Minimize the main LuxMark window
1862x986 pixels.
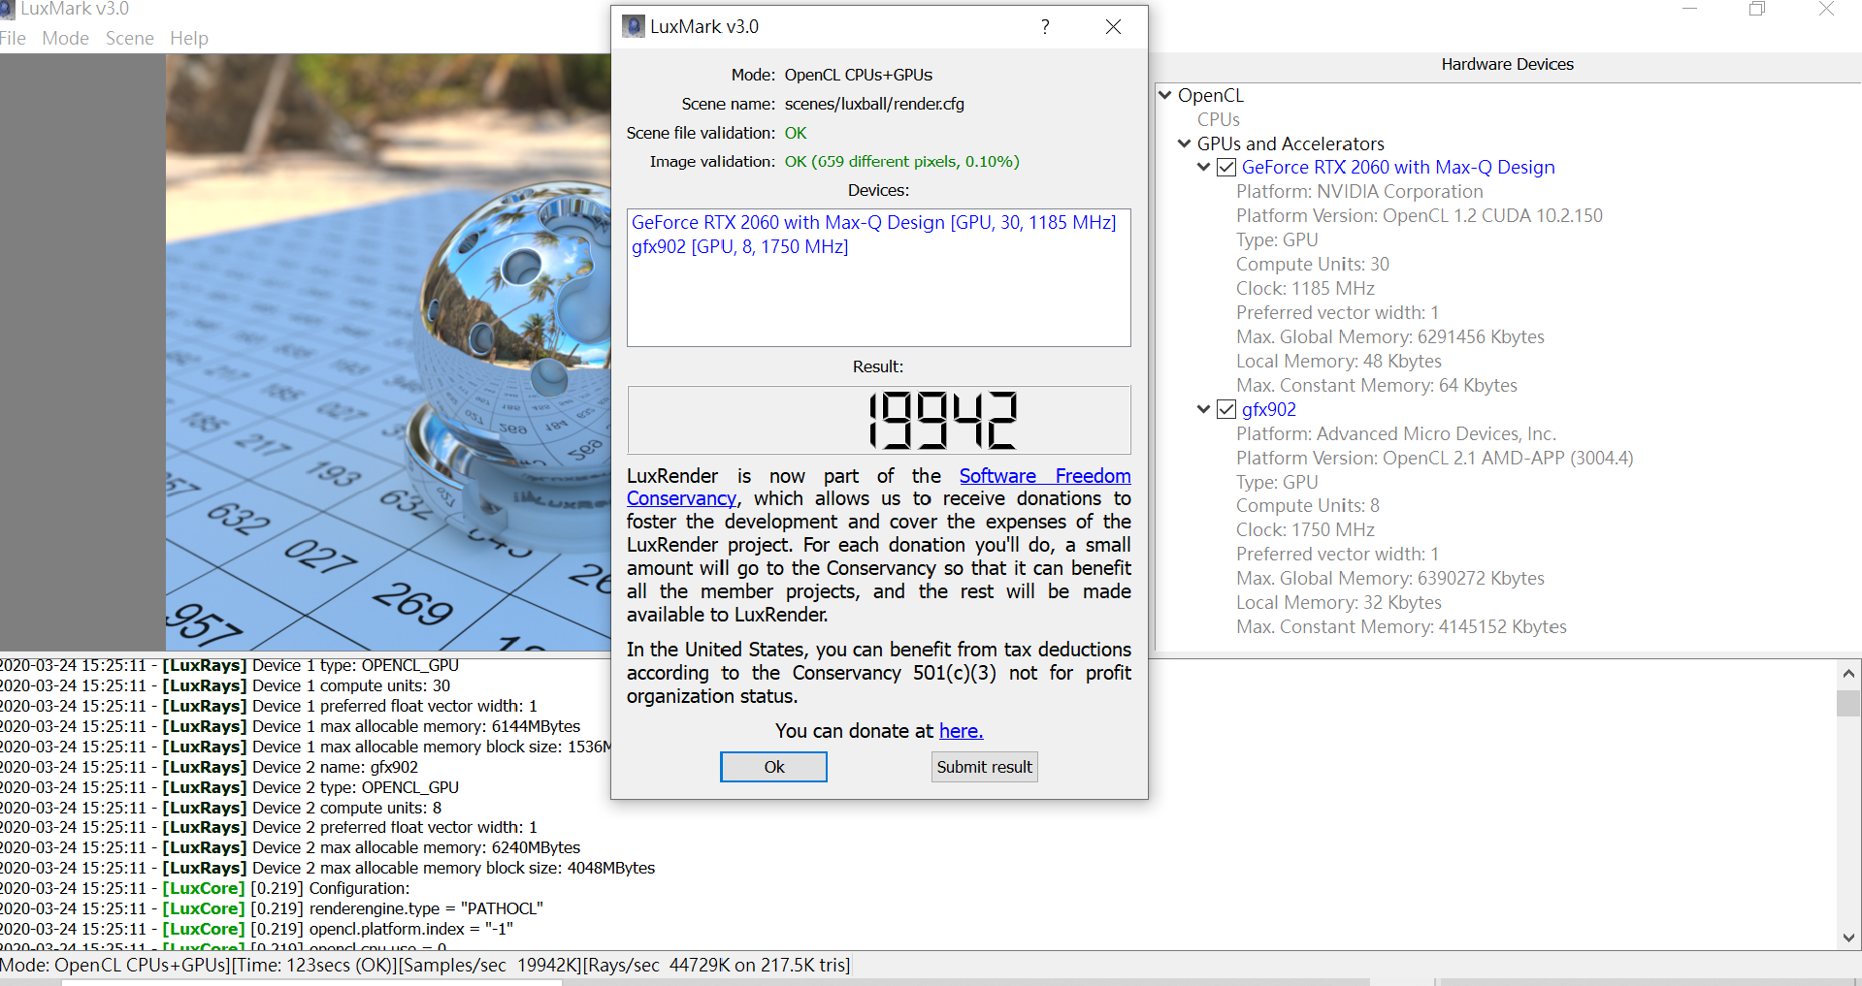click(1690, 9)
